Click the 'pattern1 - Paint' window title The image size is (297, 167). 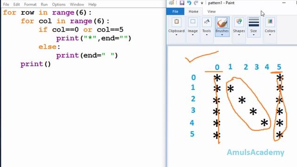(221, 3)
